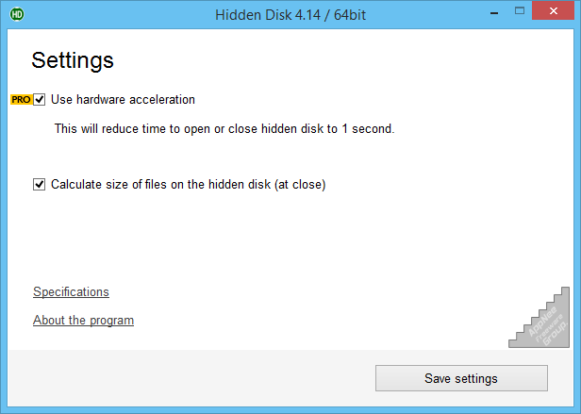The width and height of the screenshot is (581, 414).
Task: Click the Settings heading
Action: [73, 60]
